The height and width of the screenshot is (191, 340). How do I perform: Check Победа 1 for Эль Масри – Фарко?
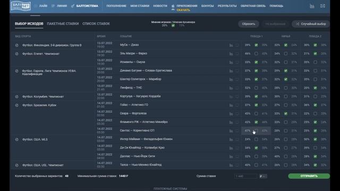point(256,54)
